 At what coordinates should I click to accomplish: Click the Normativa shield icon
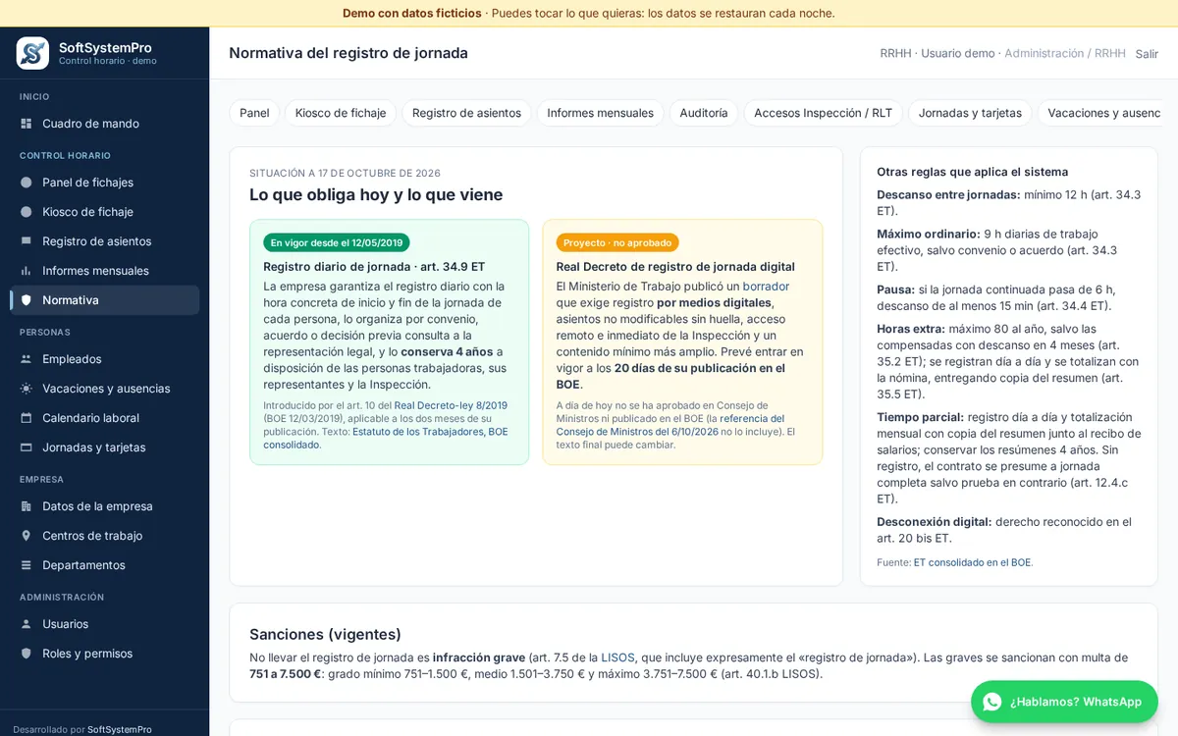27,300
